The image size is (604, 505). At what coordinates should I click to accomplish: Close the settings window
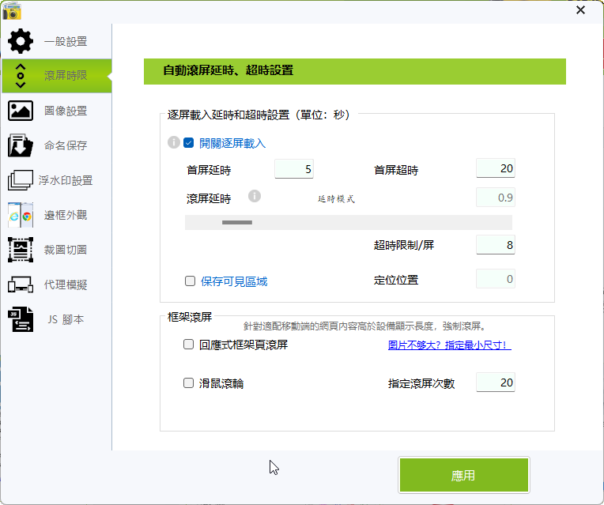[580, 10]
